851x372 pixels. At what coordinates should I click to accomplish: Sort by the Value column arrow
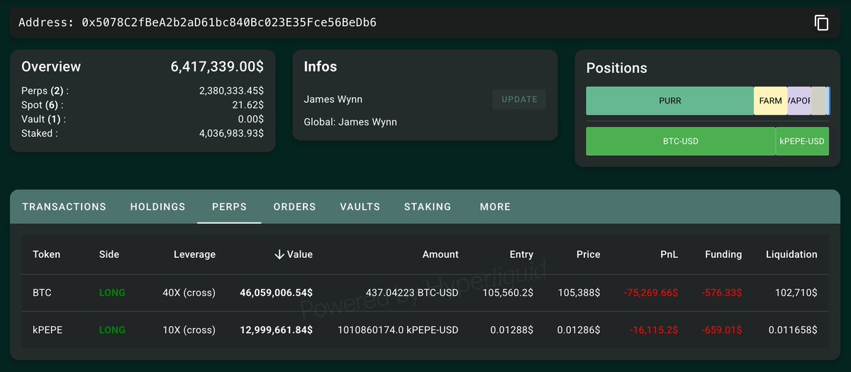[279, 254]
